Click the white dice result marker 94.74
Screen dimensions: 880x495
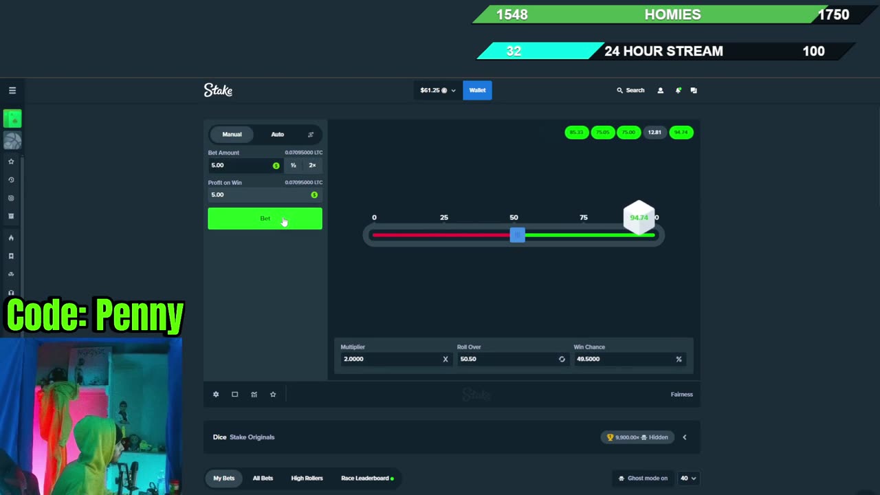[639, 217]
